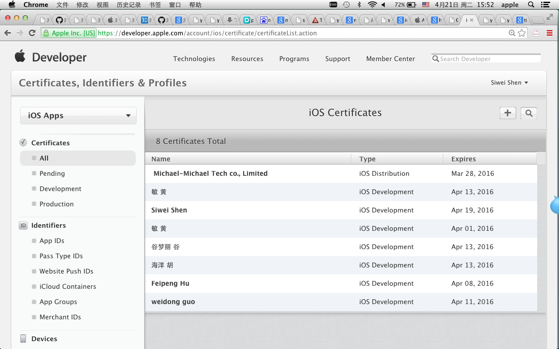Open the 书签 menu in menu bar
The height and width of the screenshot is (349, 559).
155,5
